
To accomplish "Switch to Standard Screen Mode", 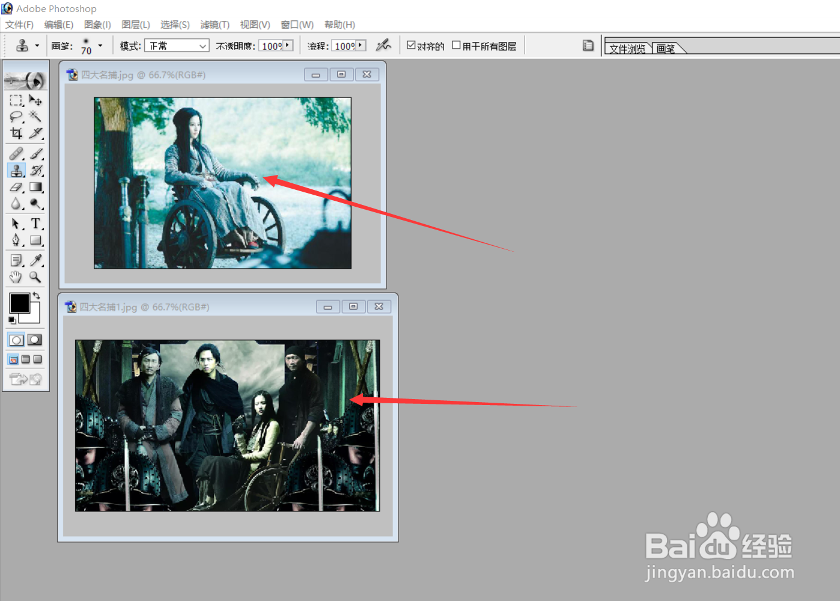I will pyautogui.click(x=13, y=359).
